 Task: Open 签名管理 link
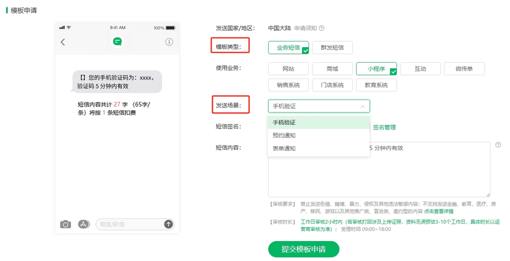(x=384, y=127)
